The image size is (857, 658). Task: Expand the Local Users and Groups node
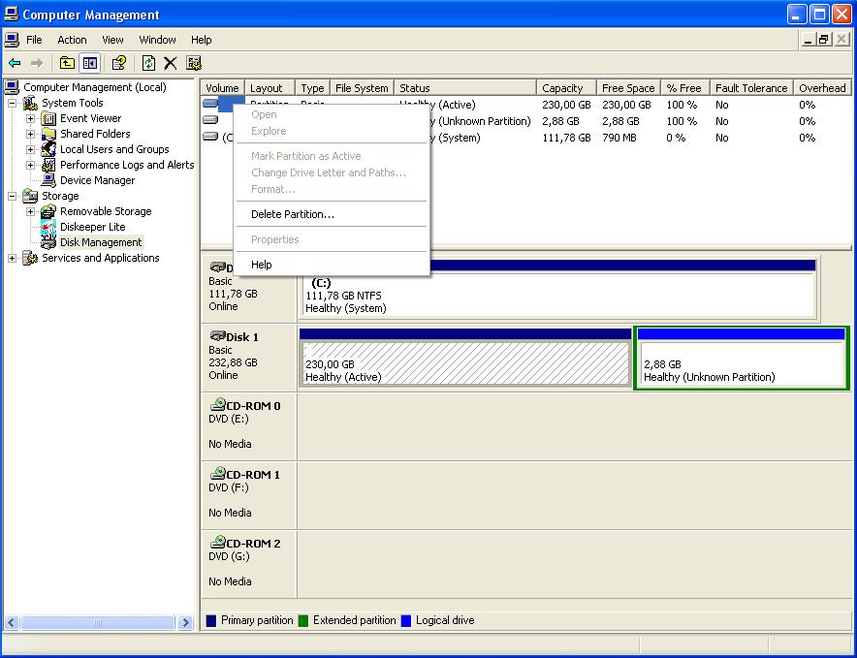point(31,149)
